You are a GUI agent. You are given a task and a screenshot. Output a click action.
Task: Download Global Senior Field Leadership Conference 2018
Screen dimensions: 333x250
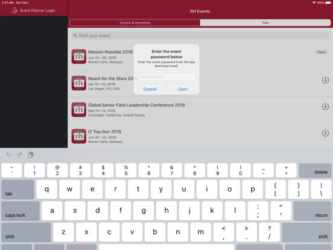(x=325, y=106)
